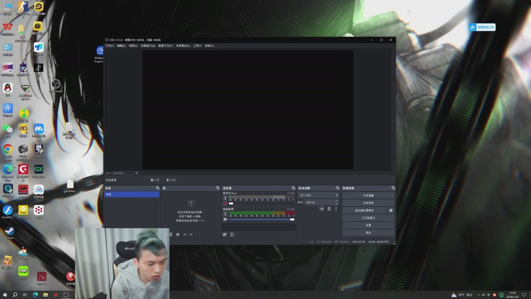Select the highlighted scene in Scenes list
This screenshot has width=531, height=299.
[x=131, y=194]
